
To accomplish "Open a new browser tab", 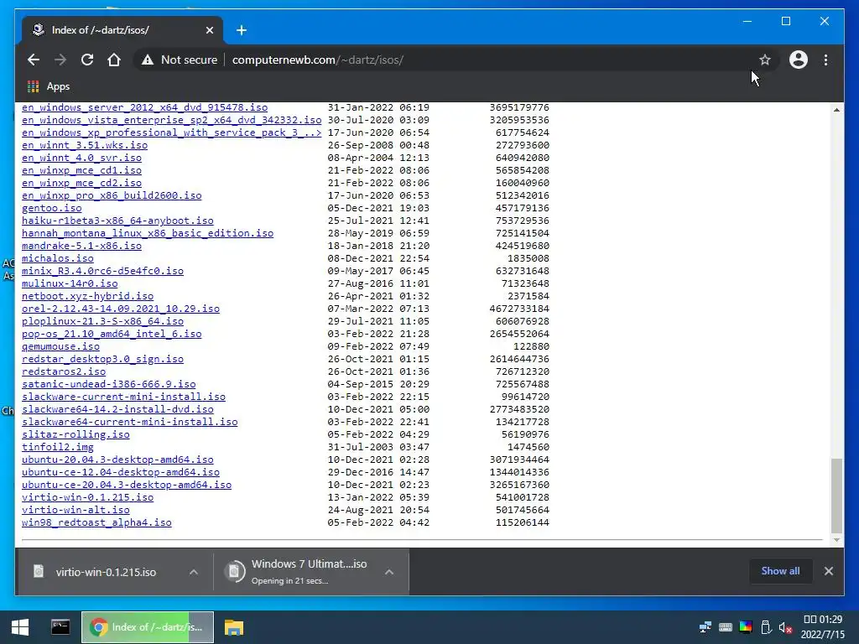I will (242, 30).
